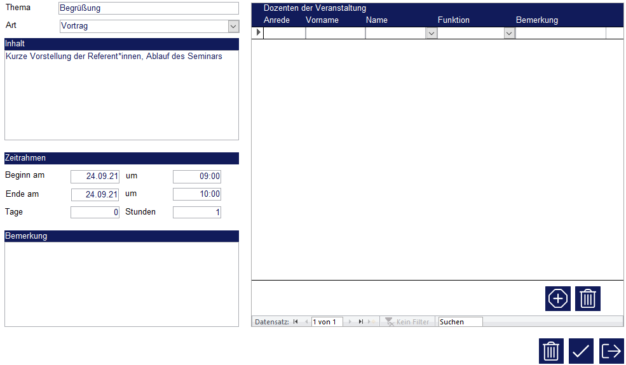Viewport: 626px width, 365px height.
Task: Click the exit arrow icon to close form
Action: click(x=611, y=351)
